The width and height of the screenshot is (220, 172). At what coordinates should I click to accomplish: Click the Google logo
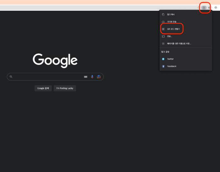point(55,61)
